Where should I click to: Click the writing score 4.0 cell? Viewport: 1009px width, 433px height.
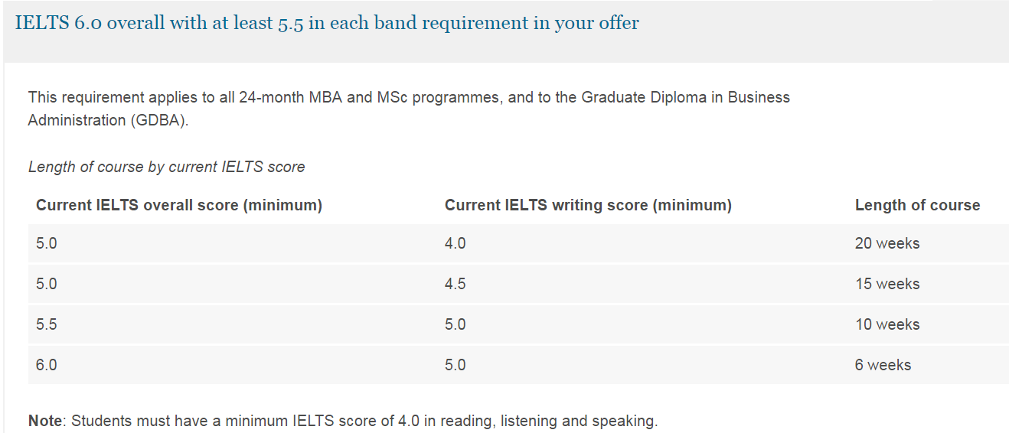pyautogui.click(x=455, y=243)
